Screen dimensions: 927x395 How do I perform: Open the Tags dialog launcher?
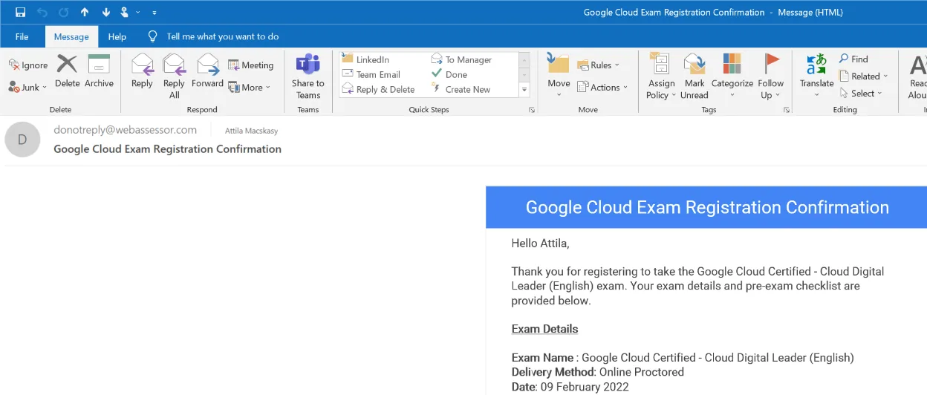tap(787, 110)
